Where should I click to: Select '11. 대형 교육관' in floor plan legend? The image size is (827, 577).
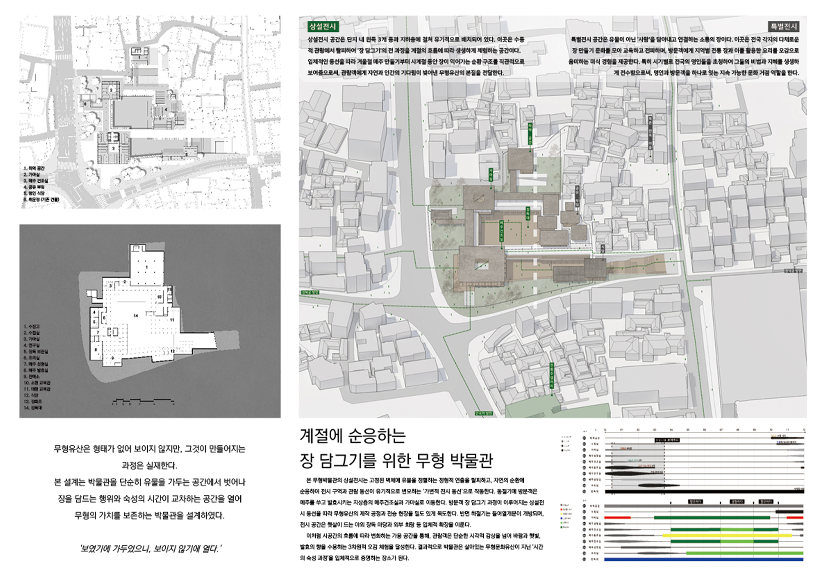[x=37, y=389]
